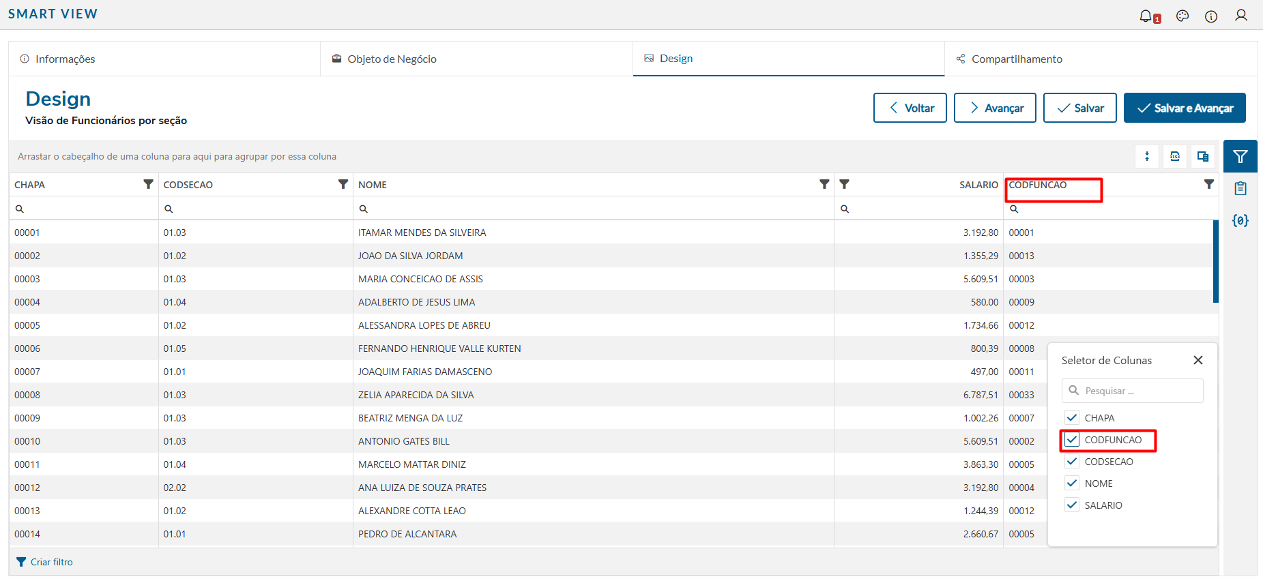Click the Salvar button
The width and height of the screenshot is (1263, 581).
(x=1080, y=108)
